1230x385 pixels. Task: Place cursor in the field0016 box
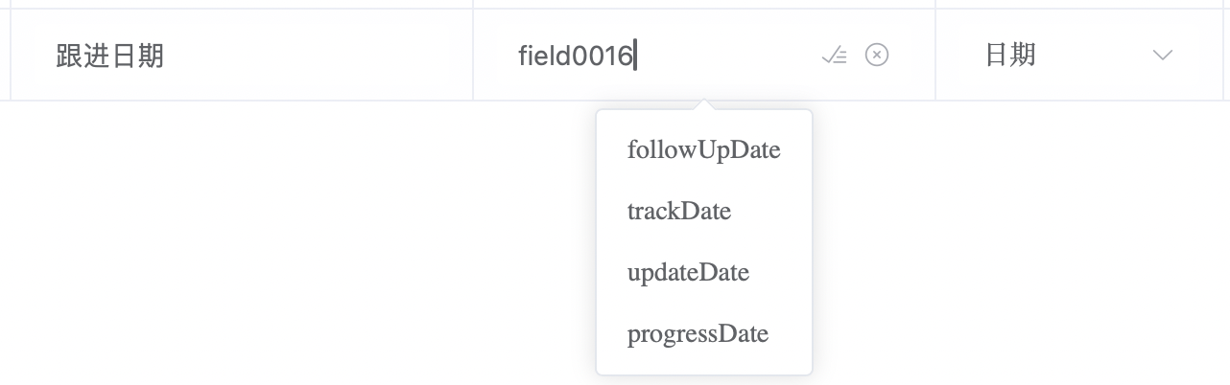[x=662, y=56]
